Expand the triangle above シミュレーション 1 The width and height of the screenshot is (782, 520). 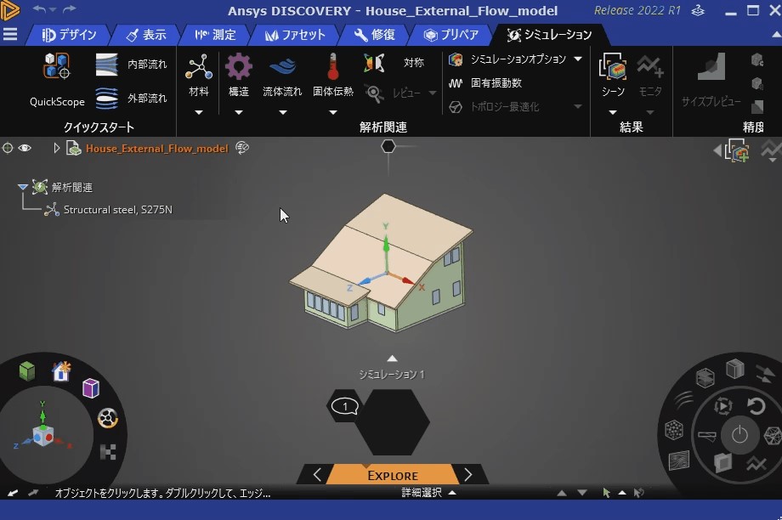[x=392, y=359]
